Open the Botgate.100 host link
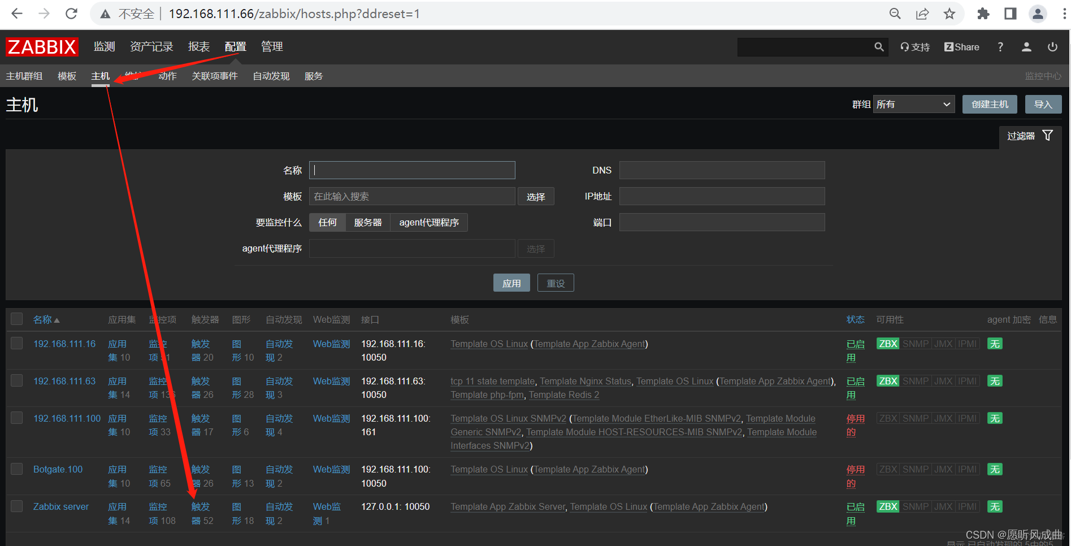The image size is (1071, 546). tap(58, 469)
